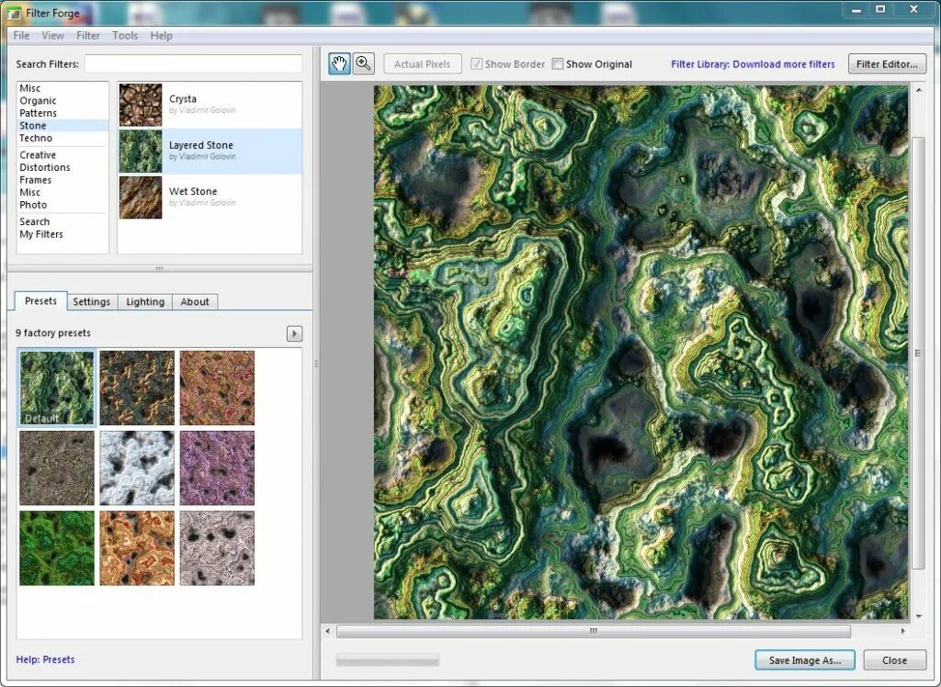
Task: Click the scroll down arrow beside preview
Action: (918, 616)
